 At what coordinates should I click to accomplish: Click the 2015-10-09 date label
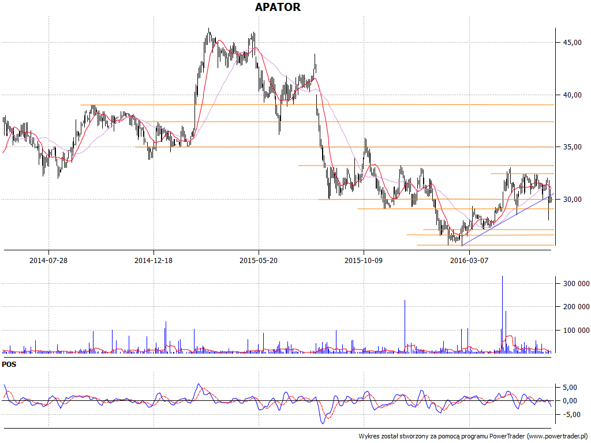364,260
